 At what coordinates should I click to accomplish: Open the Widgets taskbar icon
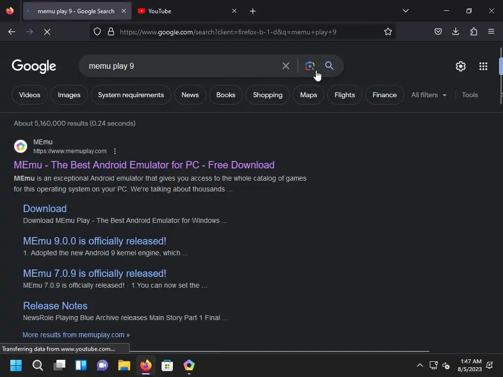coord(81,365)
